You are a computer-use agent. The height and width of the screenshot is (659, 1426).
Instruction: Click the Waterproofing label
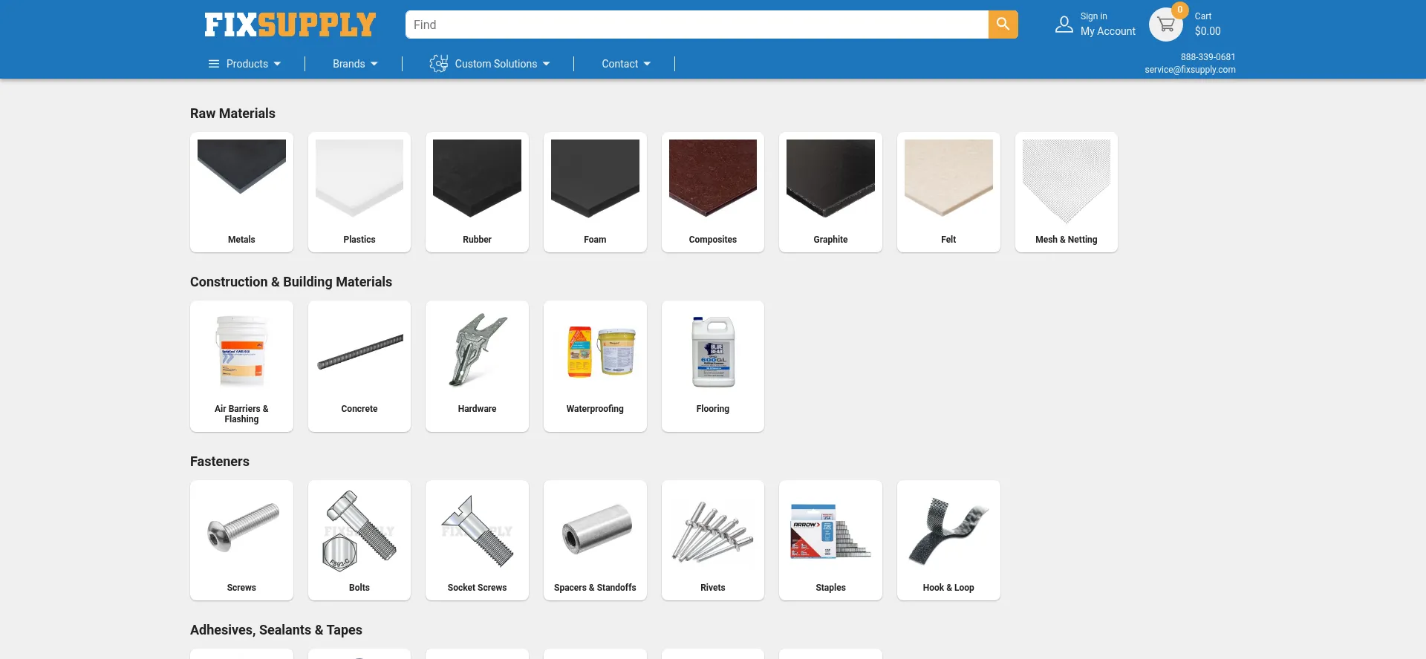tap(595, 409)
